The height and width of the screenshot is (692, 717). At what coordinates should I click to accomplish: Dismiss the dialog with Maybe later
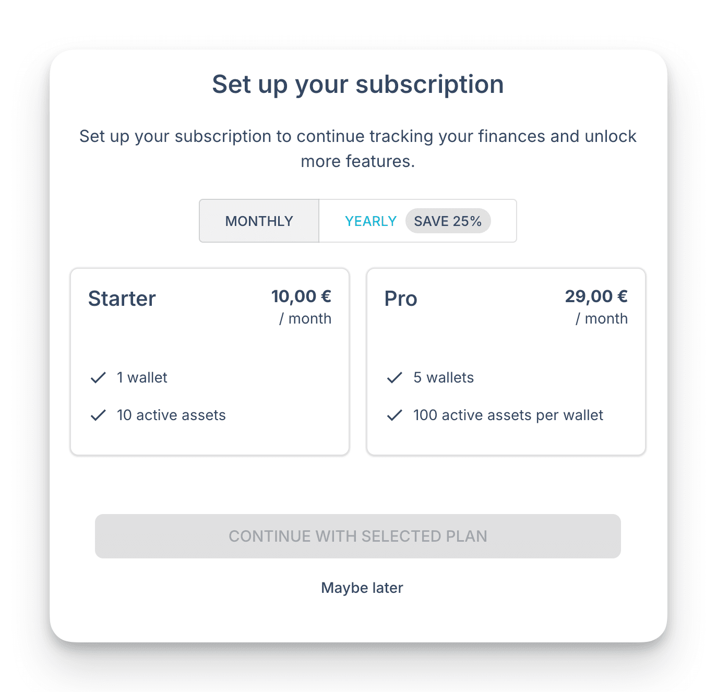point(362,588)
